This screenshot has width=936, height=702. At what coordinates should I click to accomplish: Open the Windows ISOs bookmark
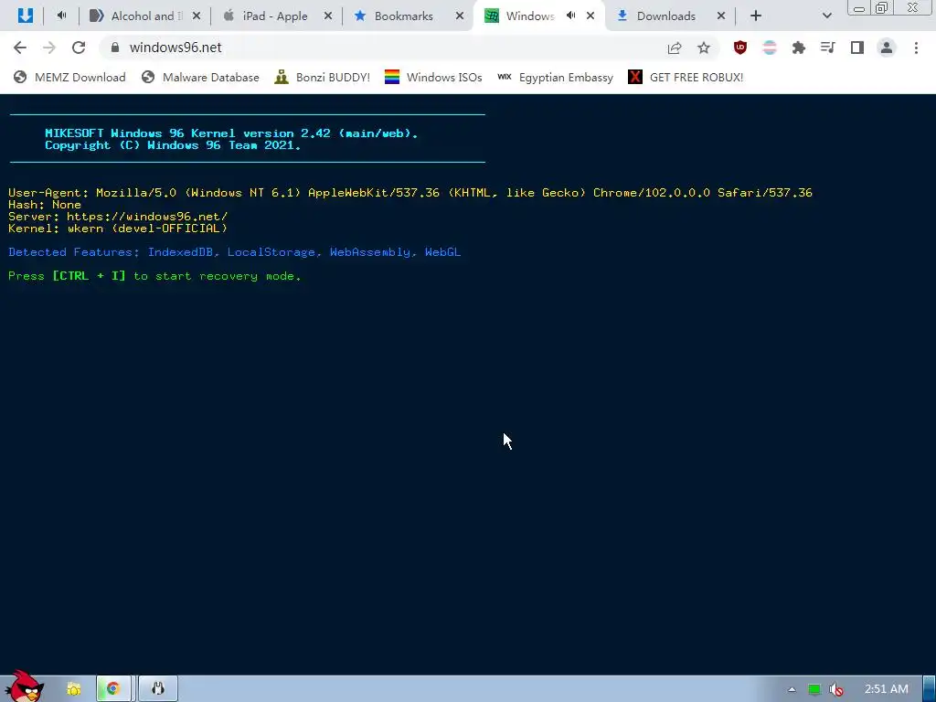click(433, 77)
